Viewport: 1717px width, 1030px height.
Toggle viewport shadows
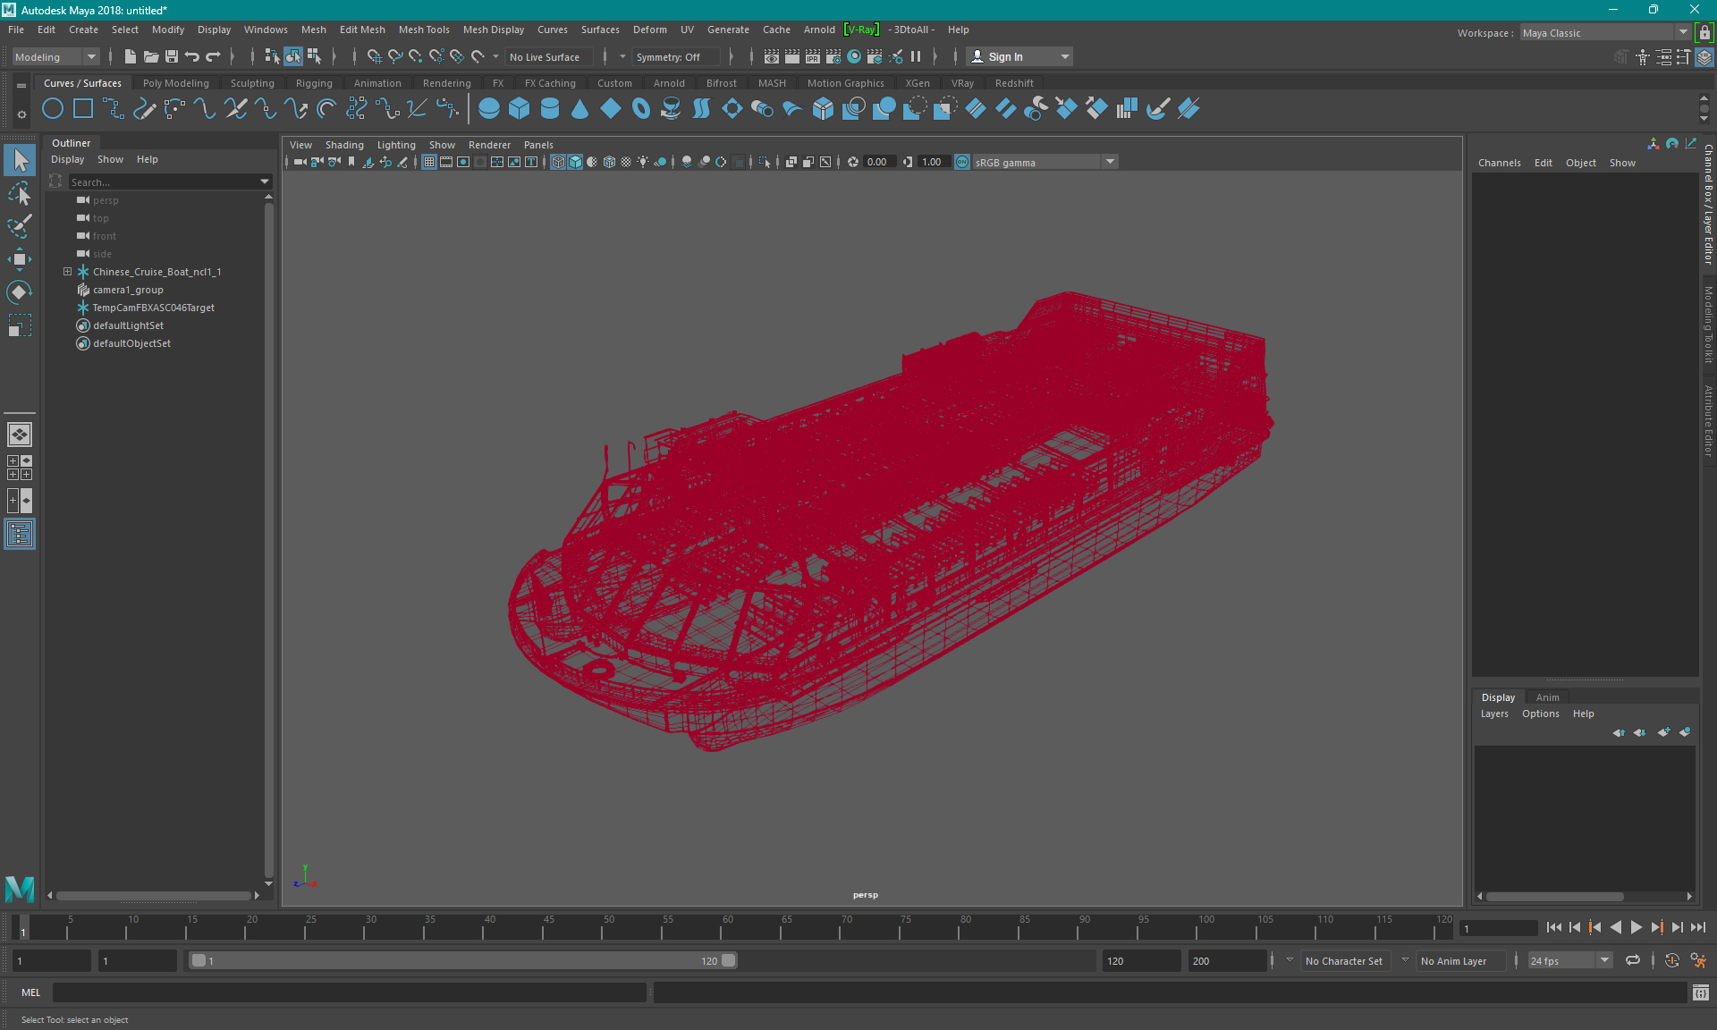click(660, 162)
